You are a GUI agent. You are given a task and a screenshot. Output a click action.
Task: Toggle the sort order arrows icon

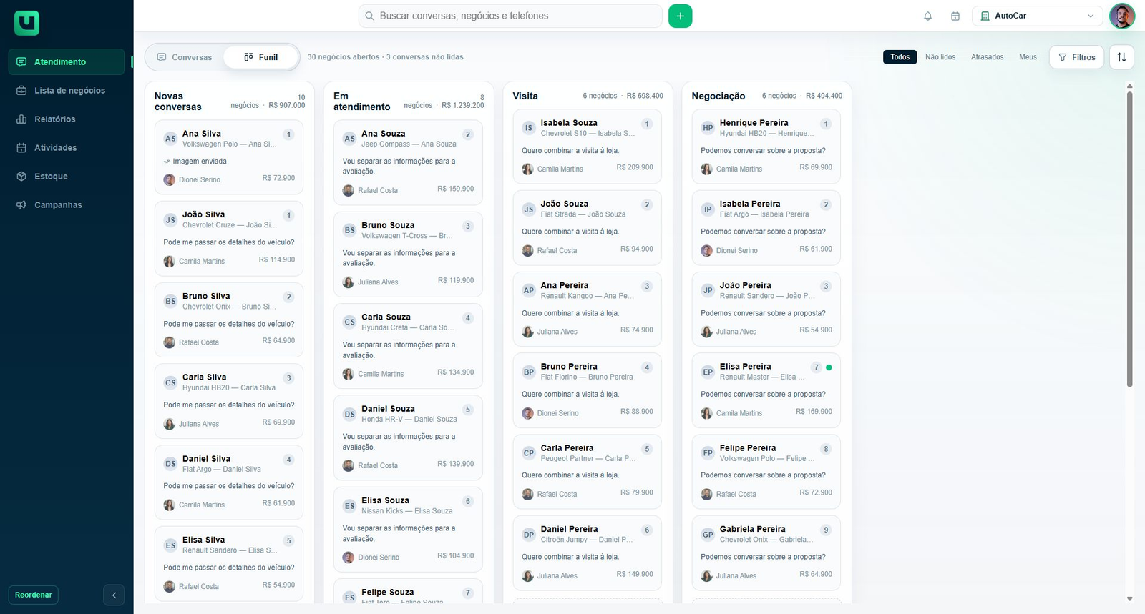pos(1121,57)
